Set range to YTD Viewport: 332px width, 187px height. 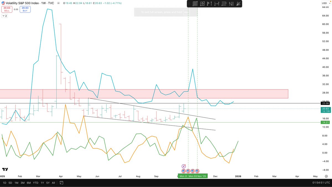35,183
